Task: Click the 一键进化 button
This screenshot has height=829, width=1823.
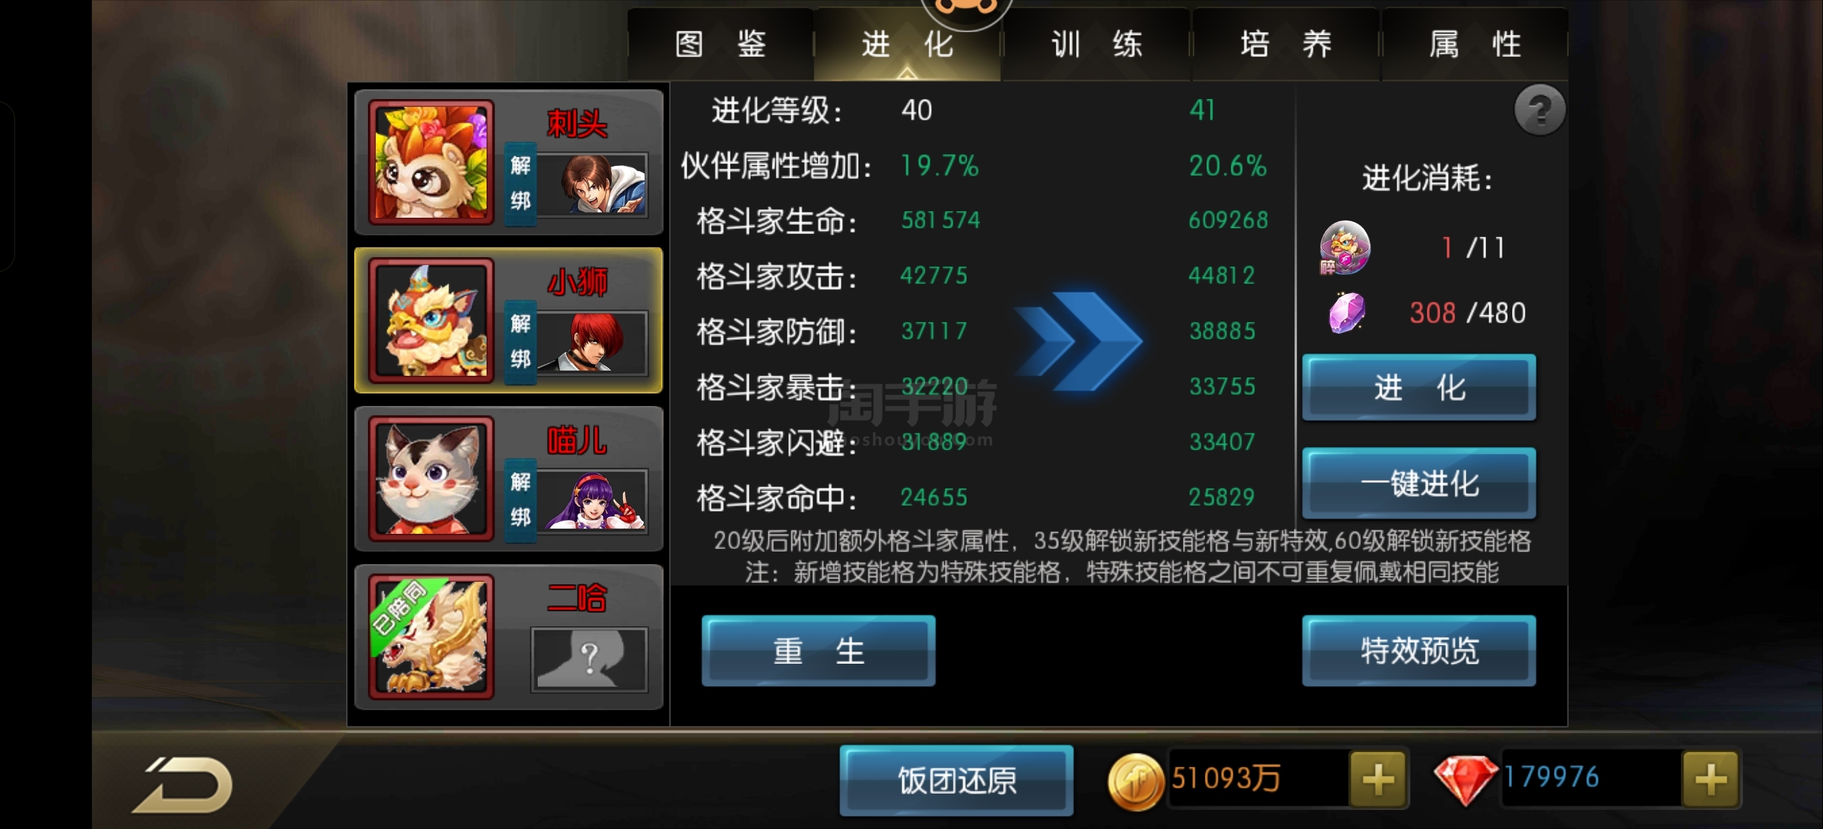Action: (x=1419, y=483)
